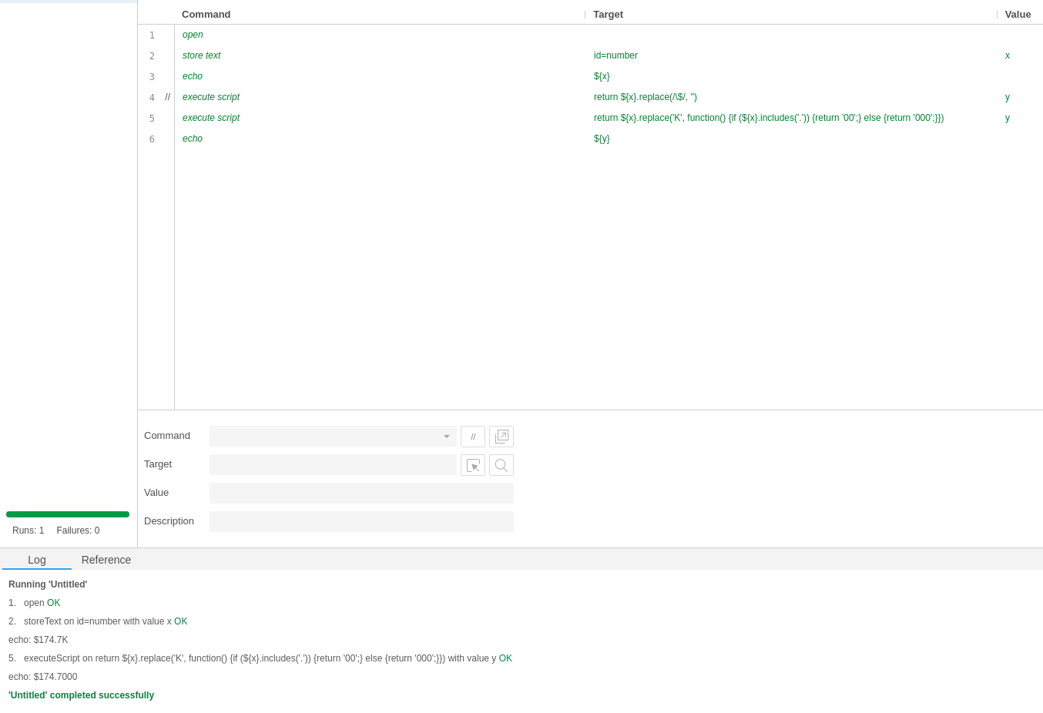Click the ${x} target in row 3
The height and width of the screenshot is (713, 1043).
click(602, 76)
